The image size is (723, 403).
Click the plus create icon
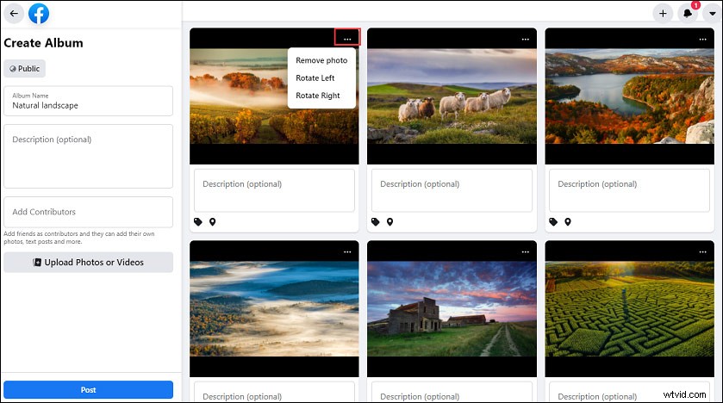point(663,14)
